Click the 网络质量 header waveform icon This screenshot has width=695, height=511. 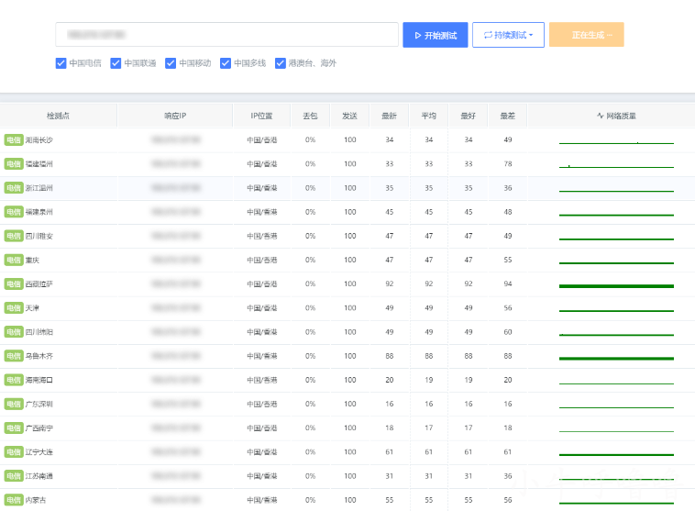click(x=601, y=116)
